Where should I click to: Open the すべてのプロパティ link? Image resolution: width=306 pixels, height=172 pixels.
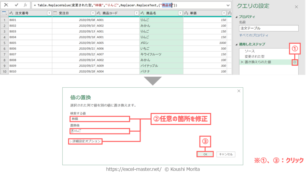[254, 35]
